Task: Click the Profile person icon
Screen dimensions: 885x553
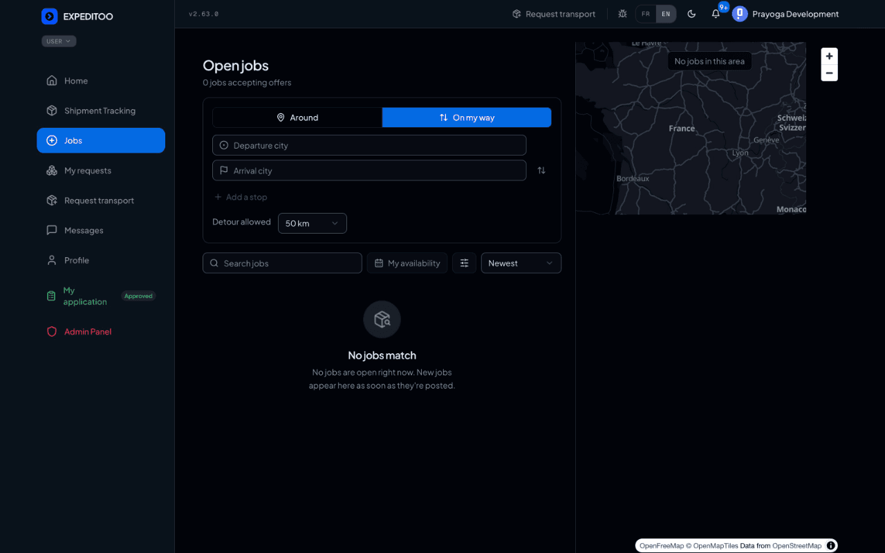Action: tap(52, 261)
